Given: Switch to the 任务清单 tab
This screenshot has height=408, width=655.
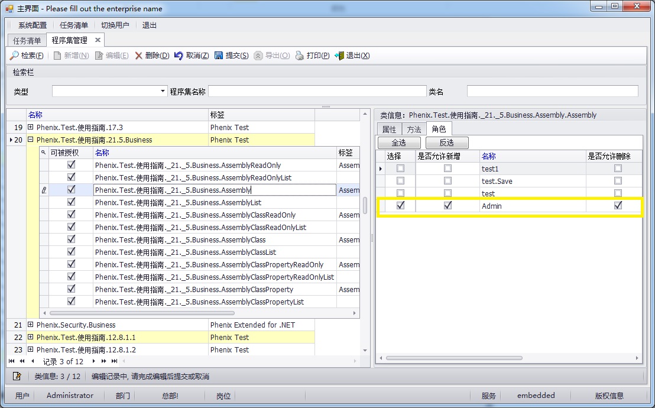Looking at the screenshot, I should (27, 41).
